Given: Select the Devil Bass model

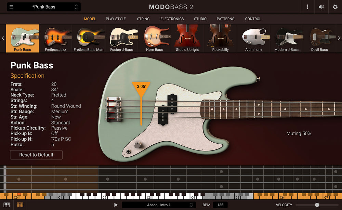Looking at the screenshot, I should pos(319,38).
